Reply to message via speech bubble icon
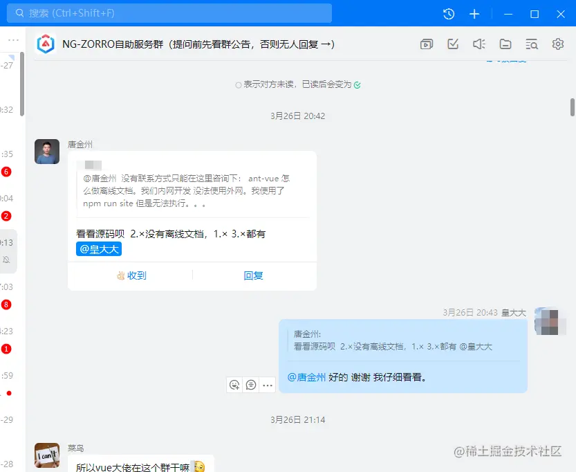The height and width of the screenshot is (472, 576). [x=251, y=385]
